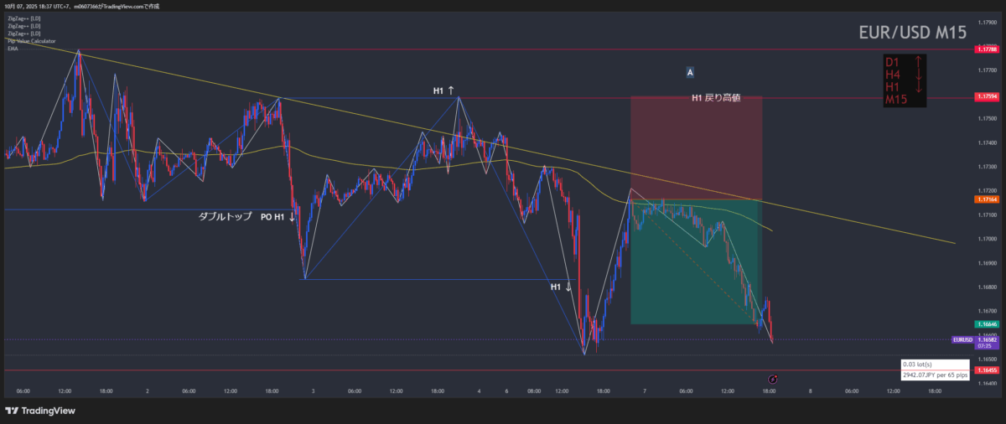Image resolution: width=1006 pixels, height=424 pixels.
Task: Click the 'A' marker badge on chart
Action: tap(690, 73)
